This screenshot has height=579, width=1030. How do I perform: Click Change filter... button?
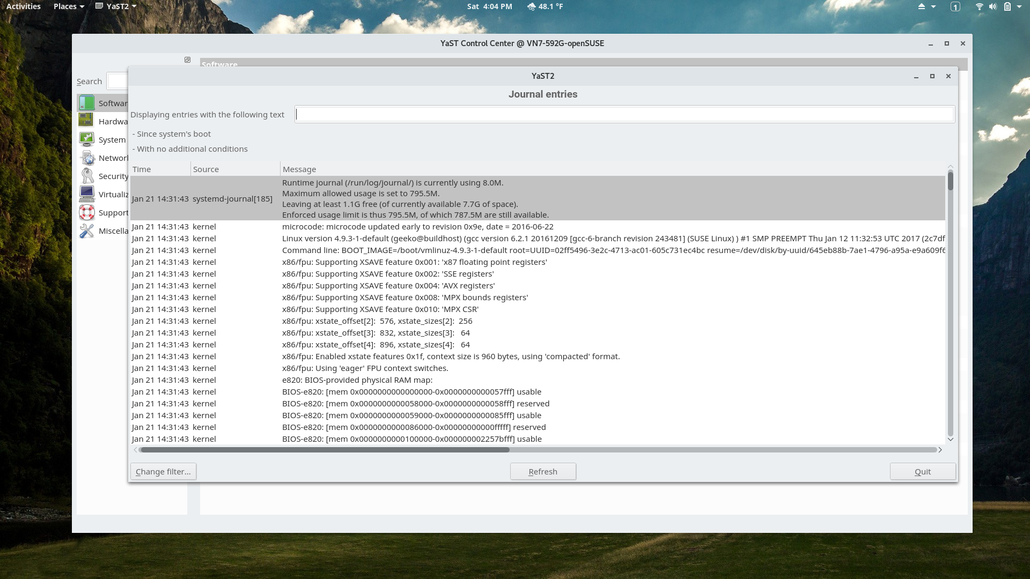point(163,471)
